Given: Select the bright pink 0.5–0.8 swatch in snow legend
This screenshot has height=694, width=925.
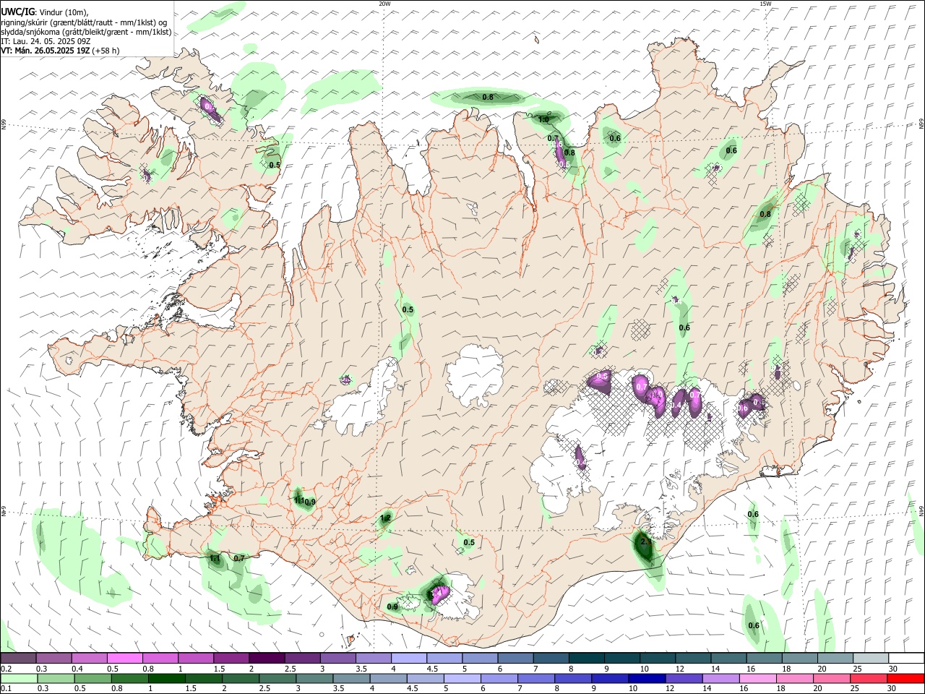Looking at the screenshot, I should [124, 658].
